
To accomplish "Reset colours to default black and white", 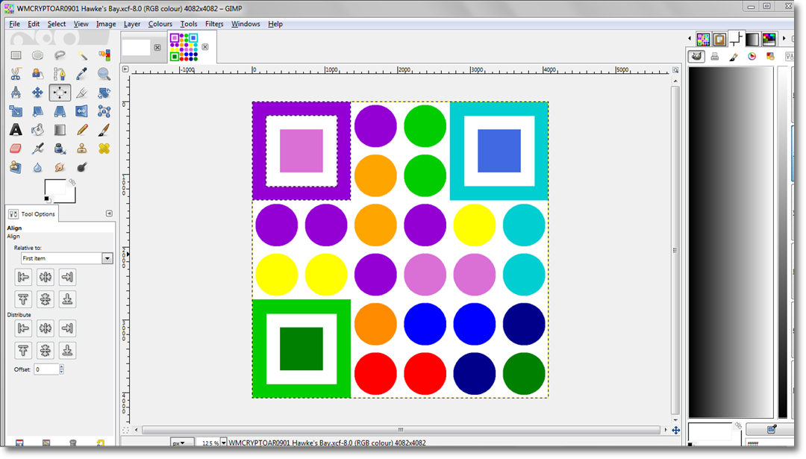I will (47, 199).
